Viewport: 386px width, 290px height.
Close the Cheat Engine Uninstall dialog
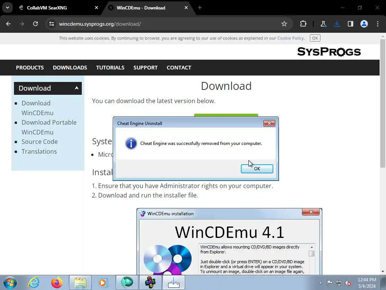(269, 123)
